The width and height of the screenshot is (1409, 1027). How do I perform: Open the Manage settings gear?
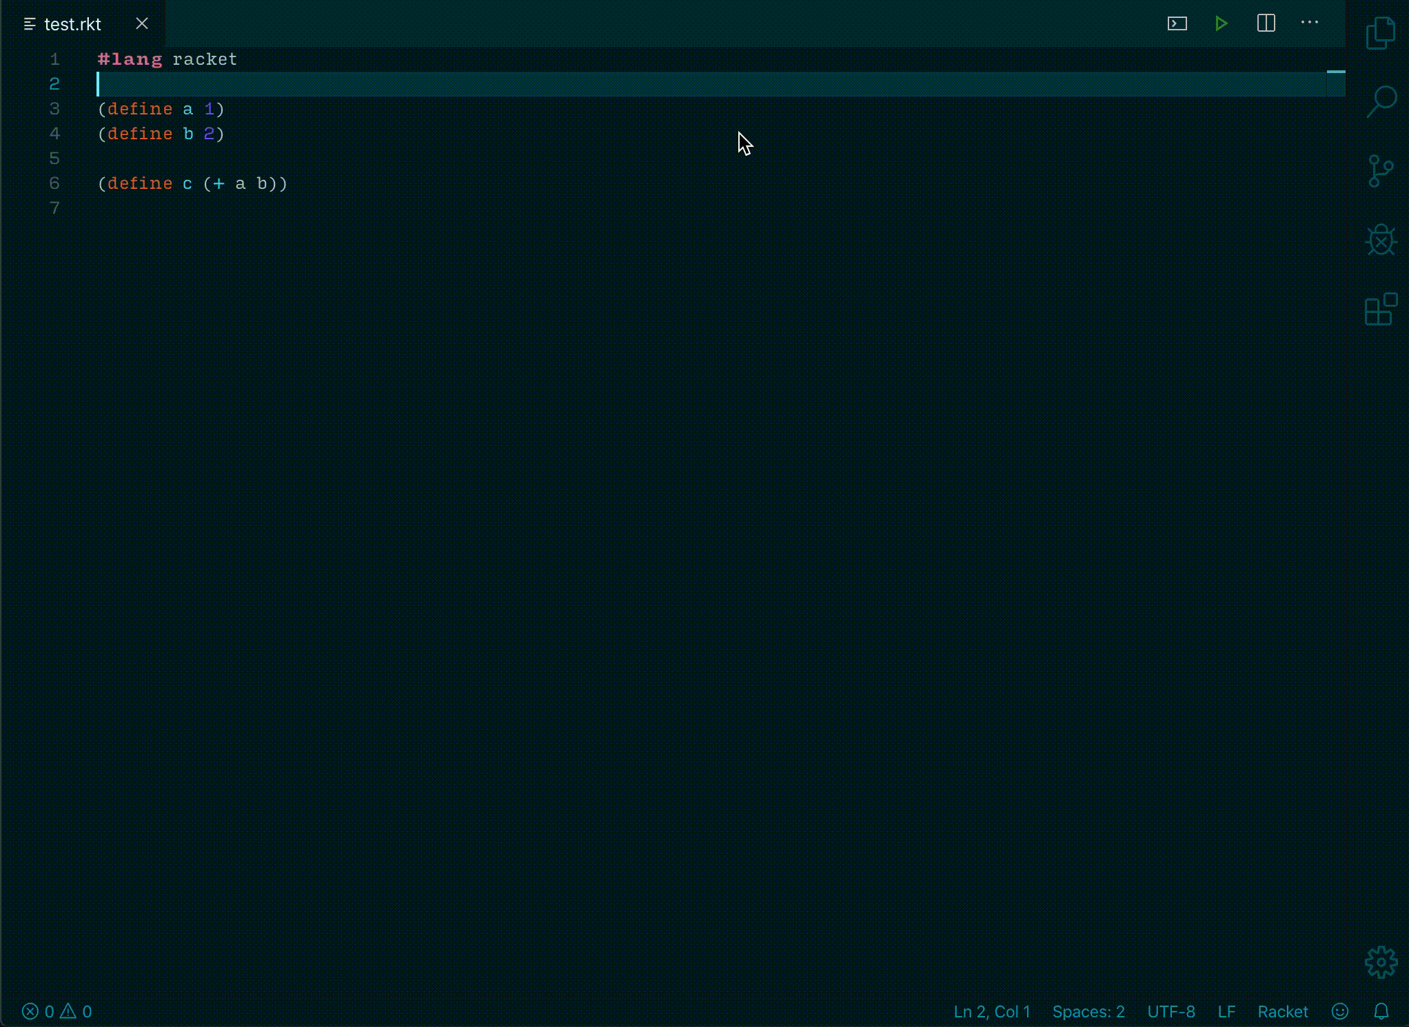[x=1380, y=962]
